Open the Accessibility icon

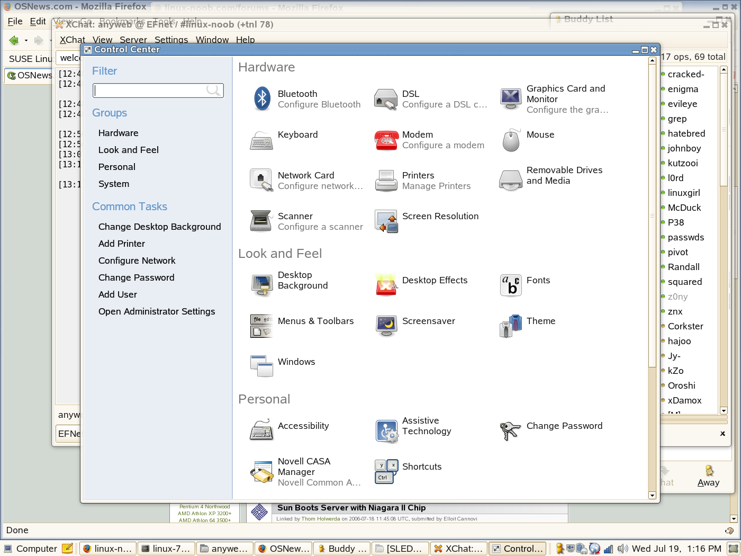coord(261,431)
